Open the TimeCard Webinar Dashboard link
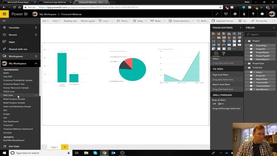This screenshot has width=277, height=156. point(18,129)
